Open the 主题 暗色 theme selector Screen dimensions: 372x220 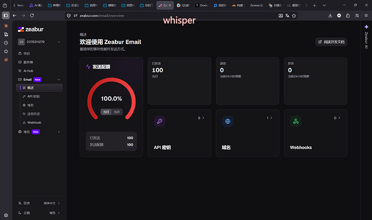pyautogui.click(x=39, y=213)
